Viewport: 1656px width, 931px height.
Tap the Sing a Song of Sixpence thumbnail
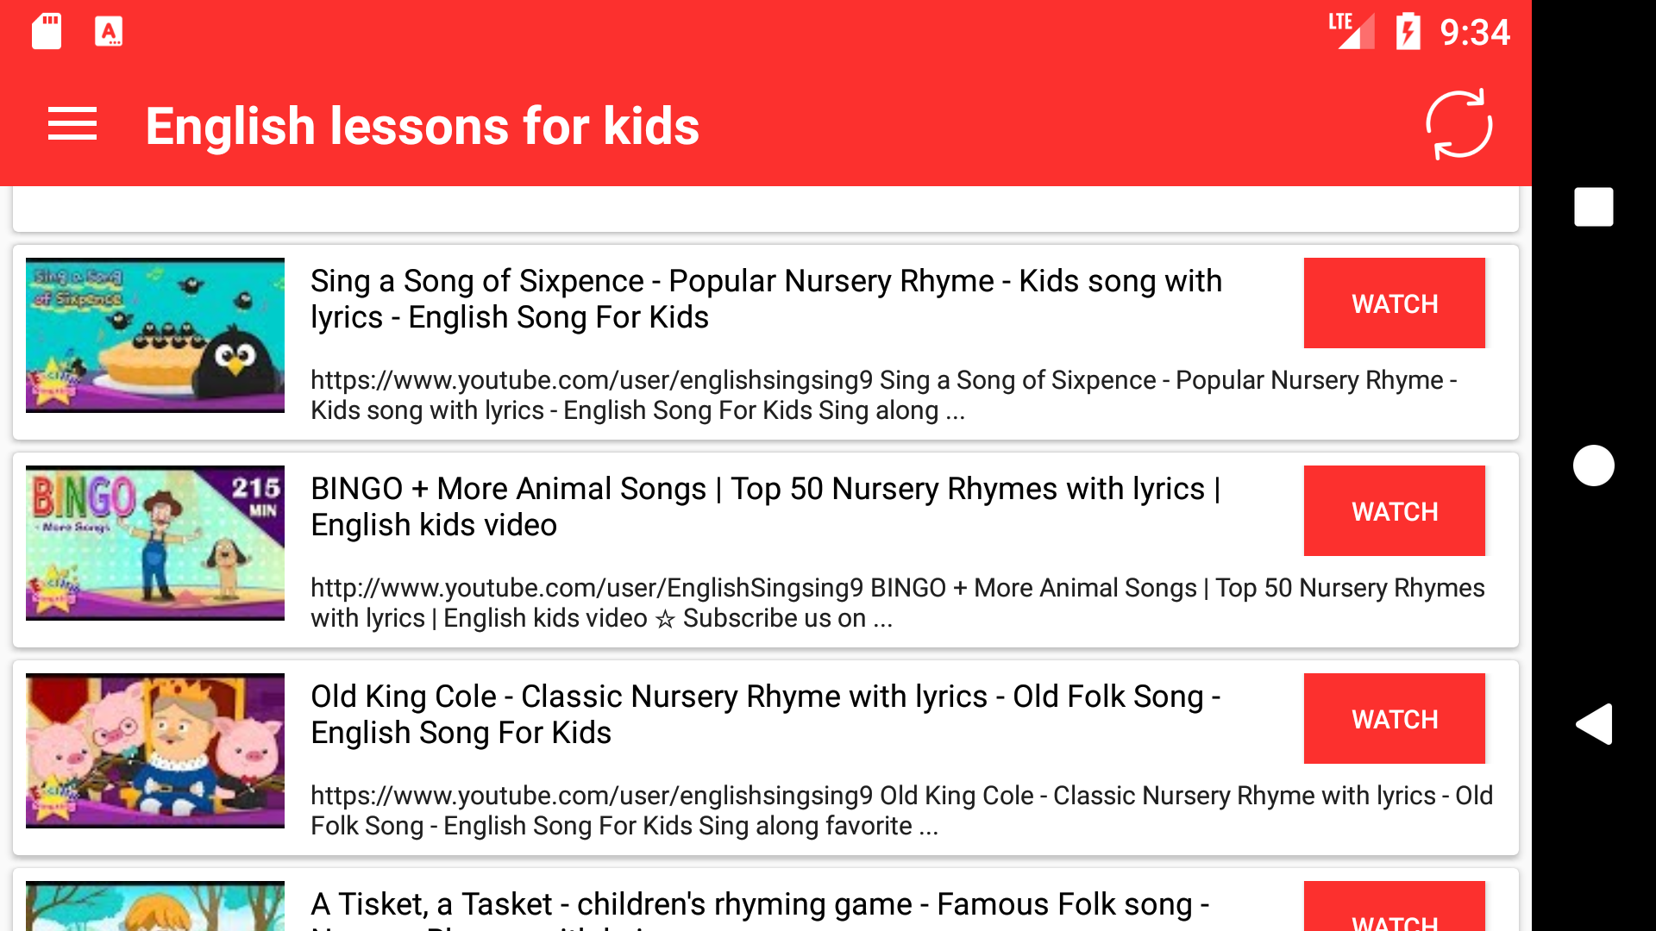[155, 334]
